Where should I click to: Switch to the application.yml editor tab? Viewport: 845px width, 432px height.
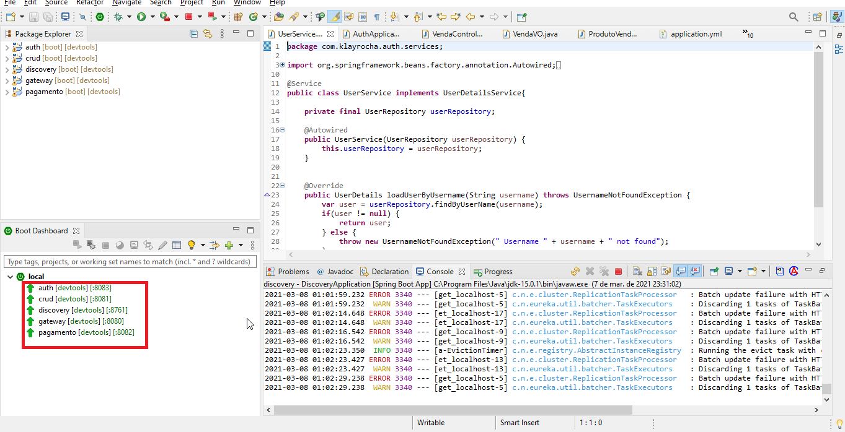pos(696,34)
